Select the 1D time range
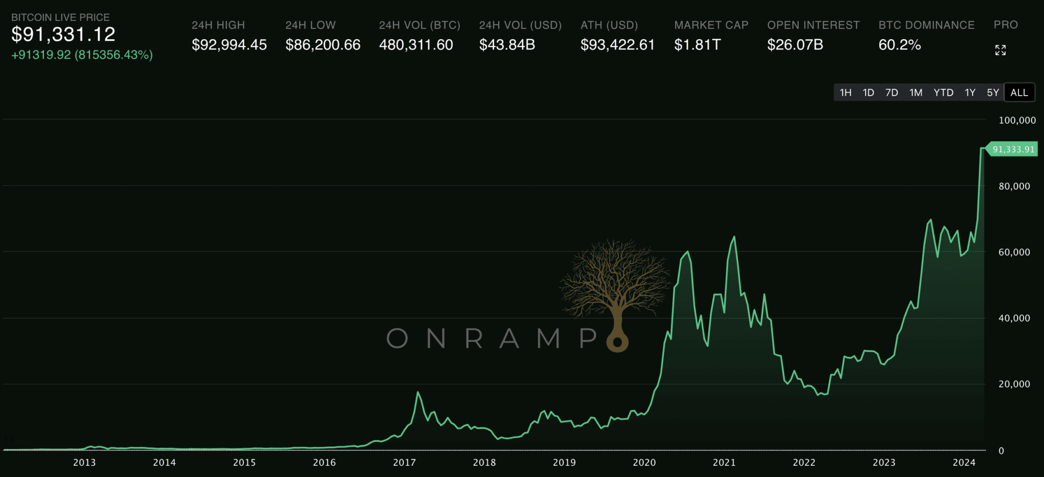This screenshot has width=1044, height=477. click(x=868, y=93)
